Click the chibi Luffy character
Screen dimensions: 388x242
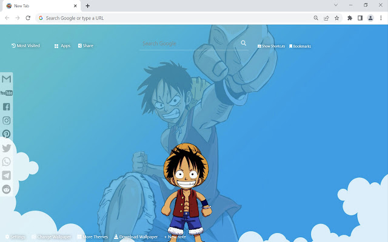click(x=186, y=192)
